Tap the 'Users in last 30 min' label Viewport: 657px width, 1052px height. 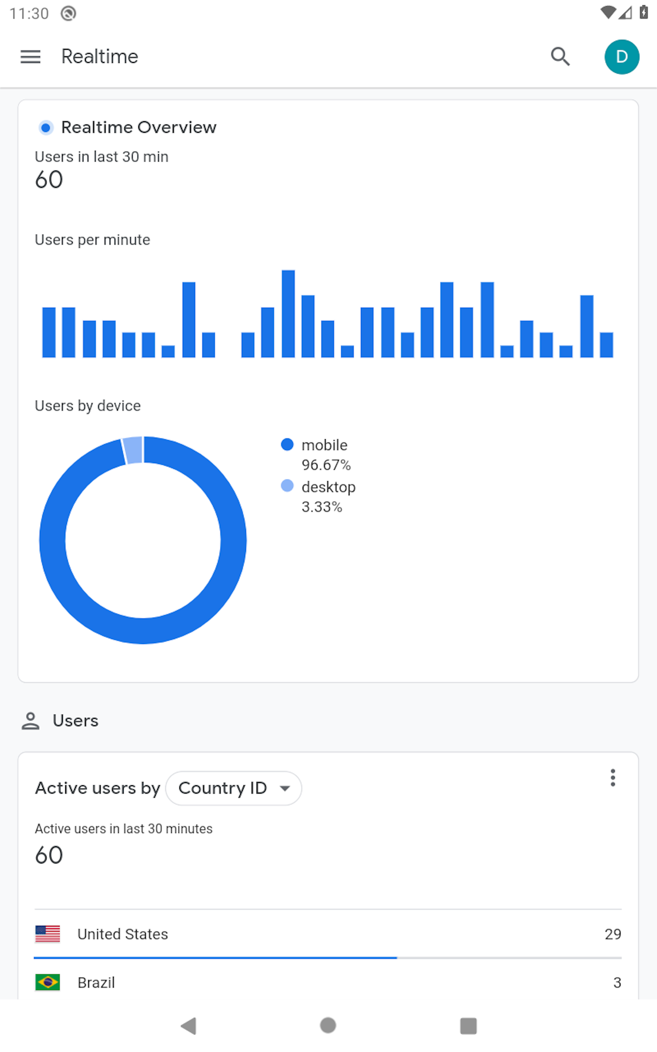click(101, 157)
